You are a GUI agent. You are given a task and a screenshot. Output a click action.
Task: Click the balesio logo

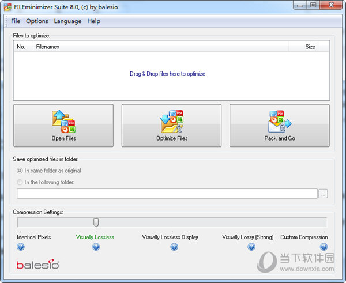tap(37, 264)
